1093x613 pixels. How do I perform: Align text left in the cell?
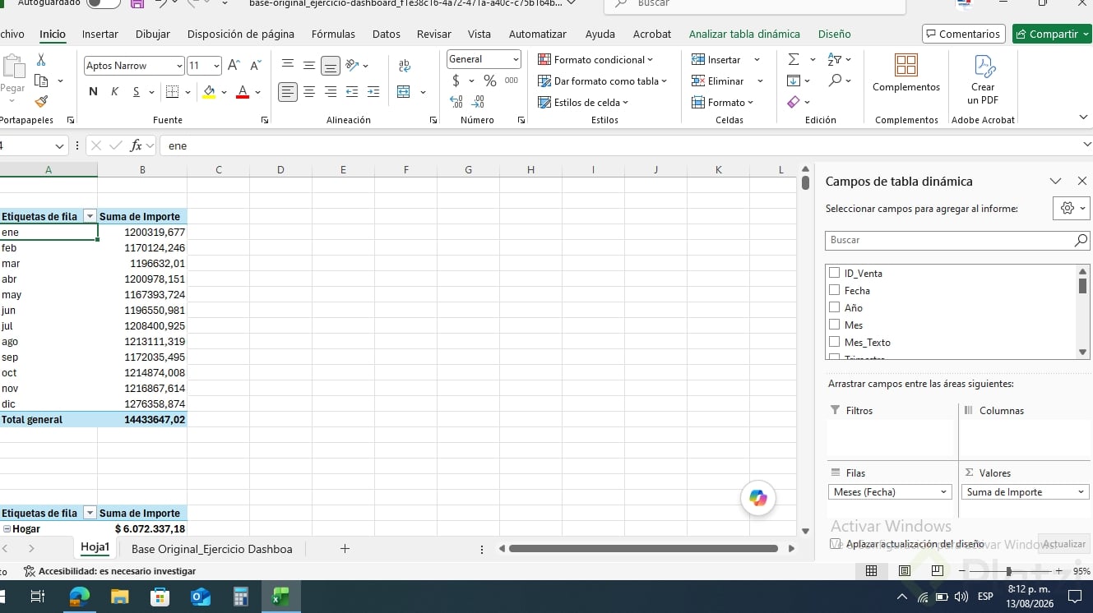click(x=288, y=92)
